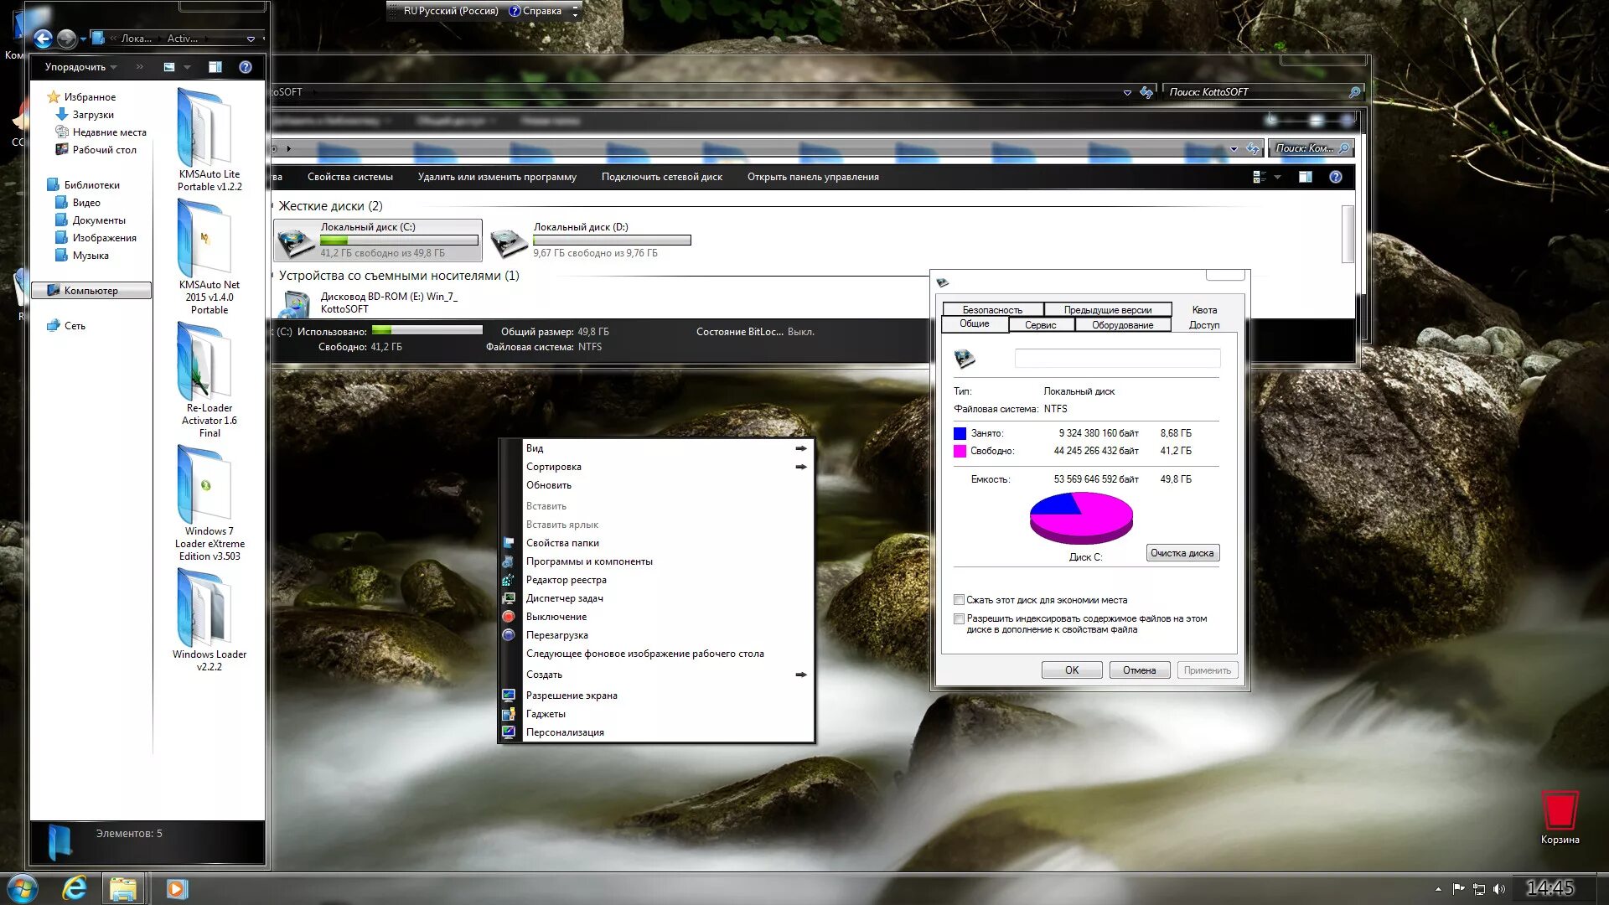Viewport: 1609px width, 905px height.
Task: Open Windows 7 Loader eXtreme Edition folder
Action: pos(210,503)
